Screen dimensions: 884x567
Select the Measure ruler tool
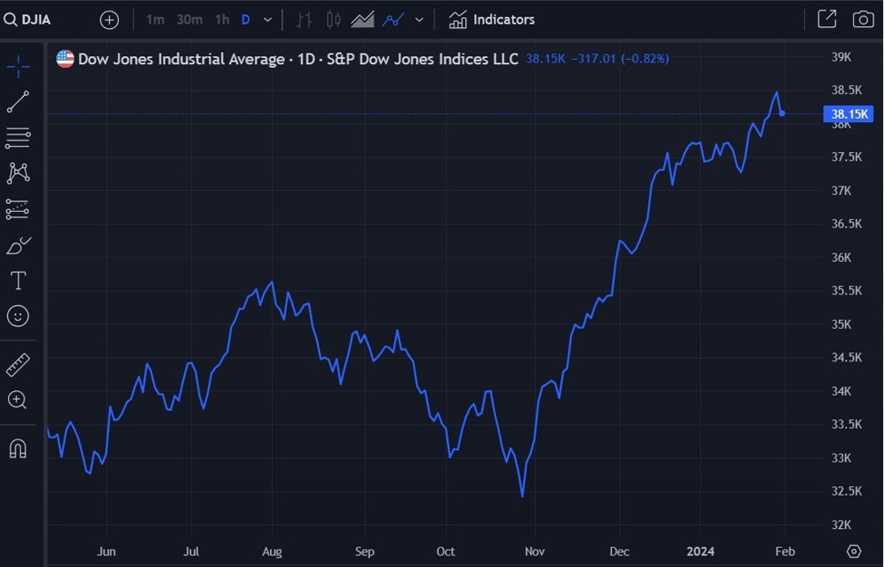pos(17,364)
